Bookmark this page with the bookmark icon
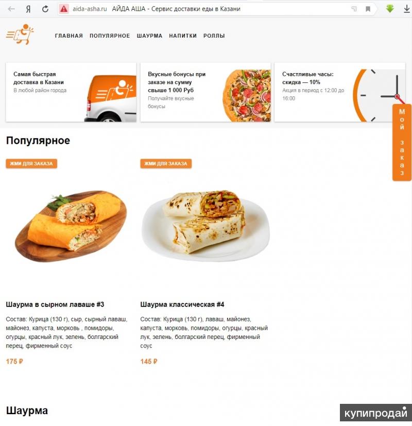The image size is (412, 426). [x=368, y=9]
